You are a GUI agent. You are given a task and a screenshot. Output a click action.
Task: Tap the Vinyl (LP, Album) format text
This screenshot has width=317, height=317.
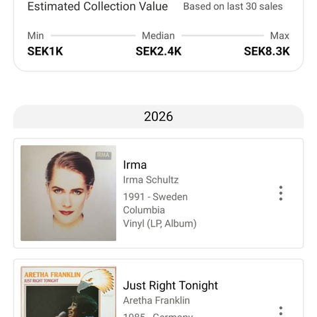[160, 224]
